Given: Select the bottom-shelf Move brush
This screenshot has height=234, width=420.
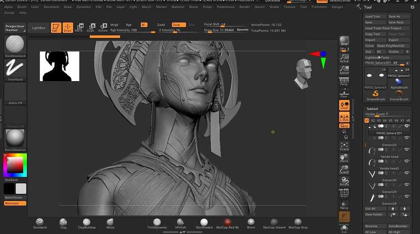Looking at the screenshot, I should pyautogui.click(x=110, y=223).
